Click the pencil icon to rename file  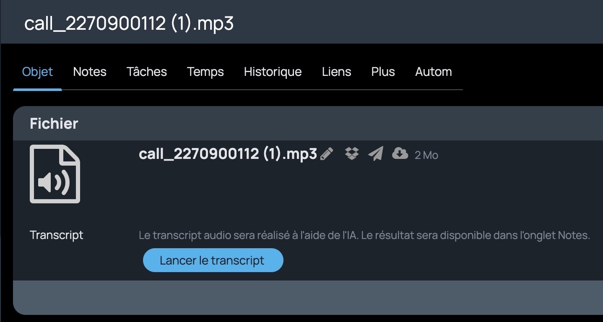tap(326, 154)
